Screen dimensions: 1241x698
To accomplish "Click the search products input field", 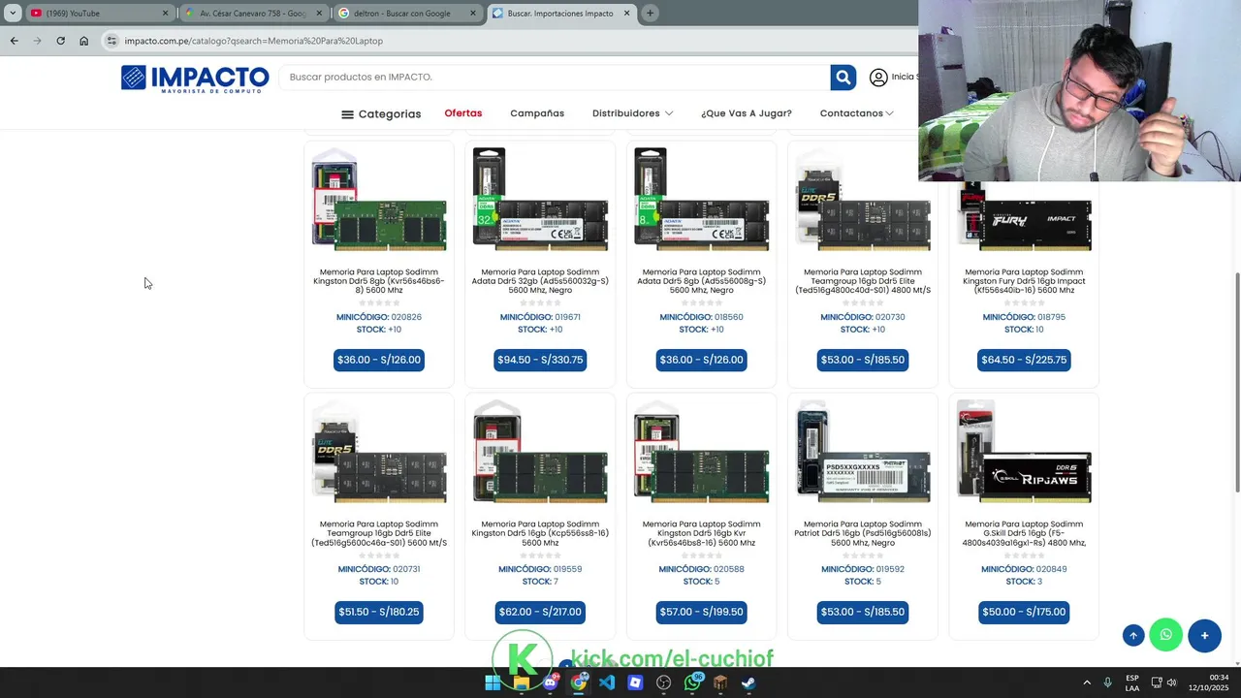I will coord(556,78).
